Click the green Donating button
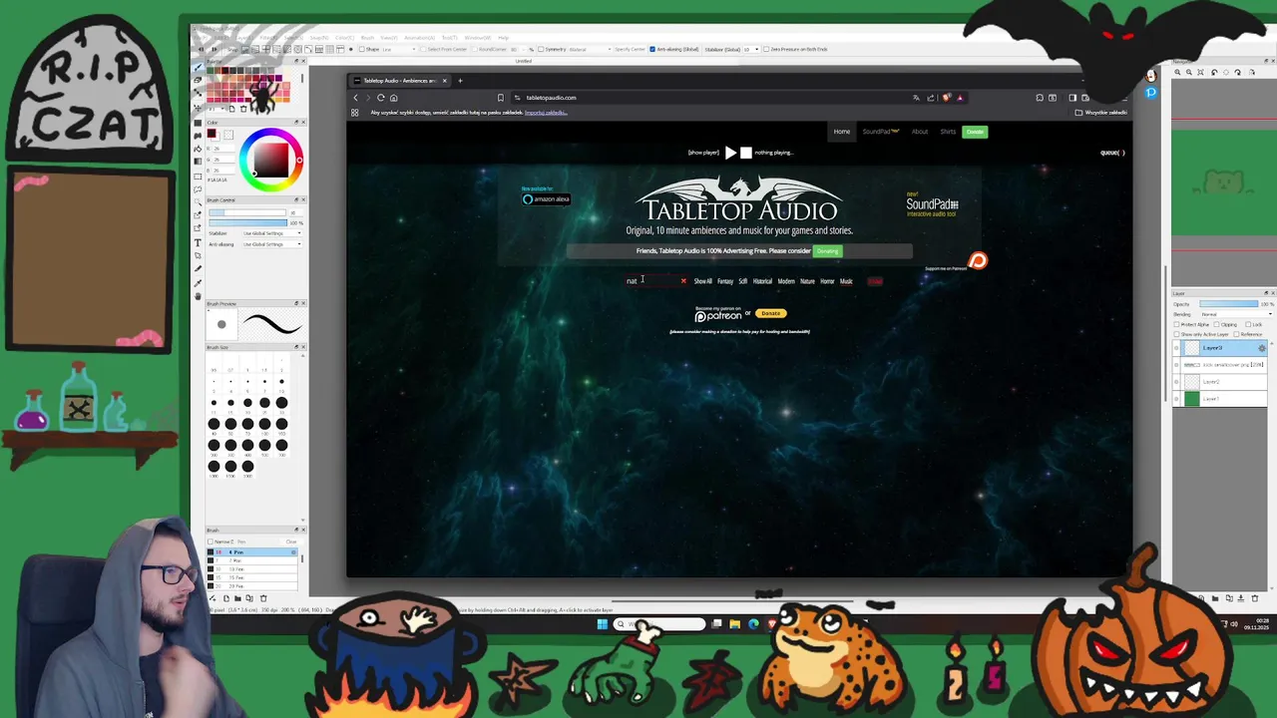1277x718 pixels. tap(827, 251)
